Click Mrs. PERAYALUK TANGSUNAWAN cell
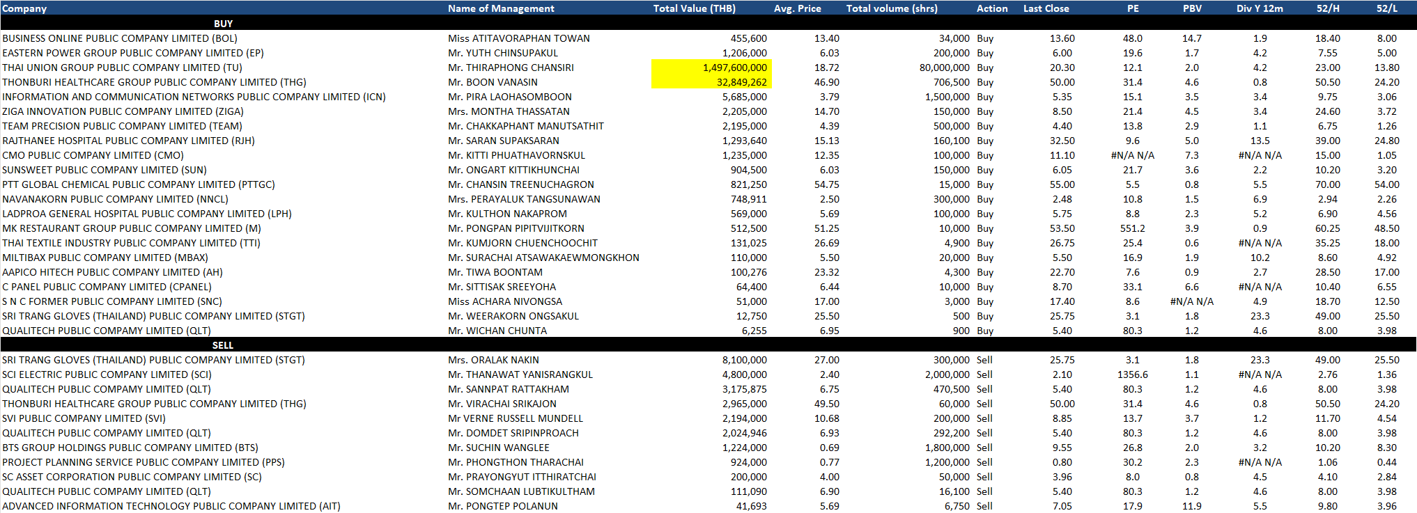1417x513 pixels. click(524, 199)
